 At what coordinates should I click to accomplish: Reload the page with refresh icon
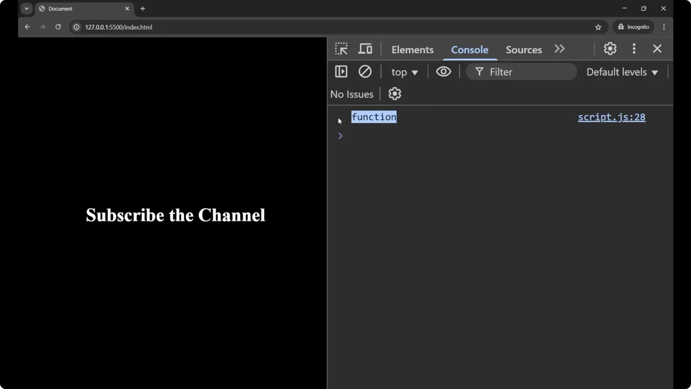pyautogui.click(x=58, y=27)
